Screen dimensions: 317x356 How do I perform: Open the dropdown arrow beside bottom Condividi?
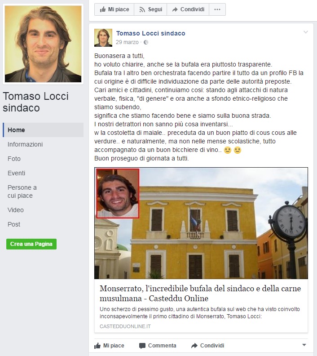[304, 345]
